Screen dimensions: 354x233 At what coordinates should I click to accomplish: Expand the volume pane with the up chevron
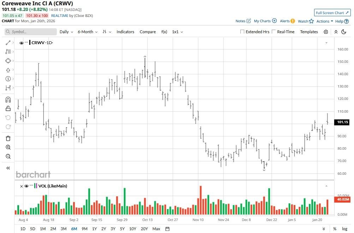click(326, 186)
